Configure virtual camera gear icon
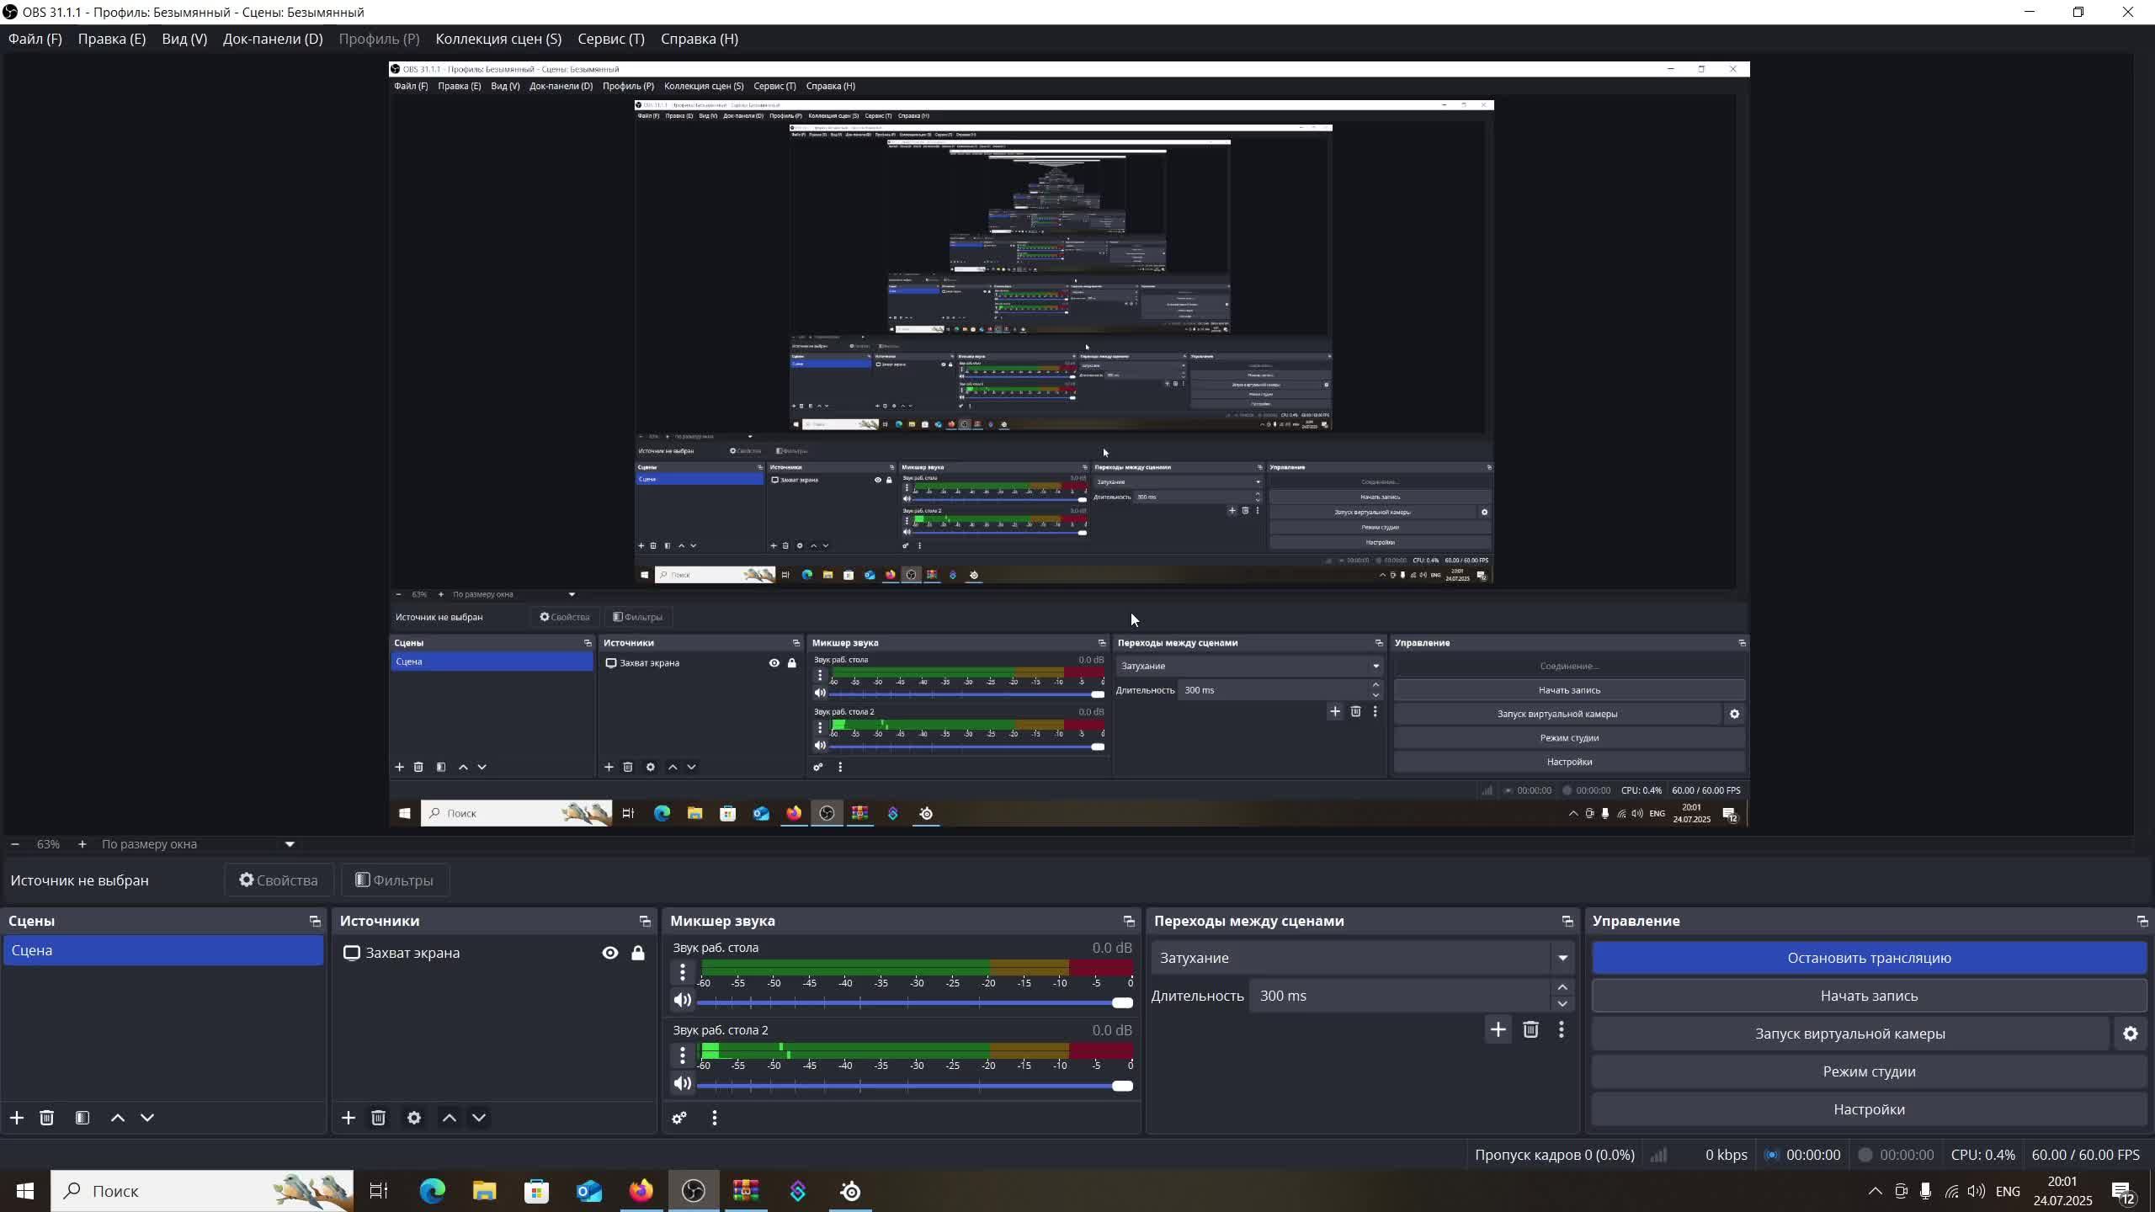The height and width of the screenshot is (1212, 2155). (x=2131, y=1034)
